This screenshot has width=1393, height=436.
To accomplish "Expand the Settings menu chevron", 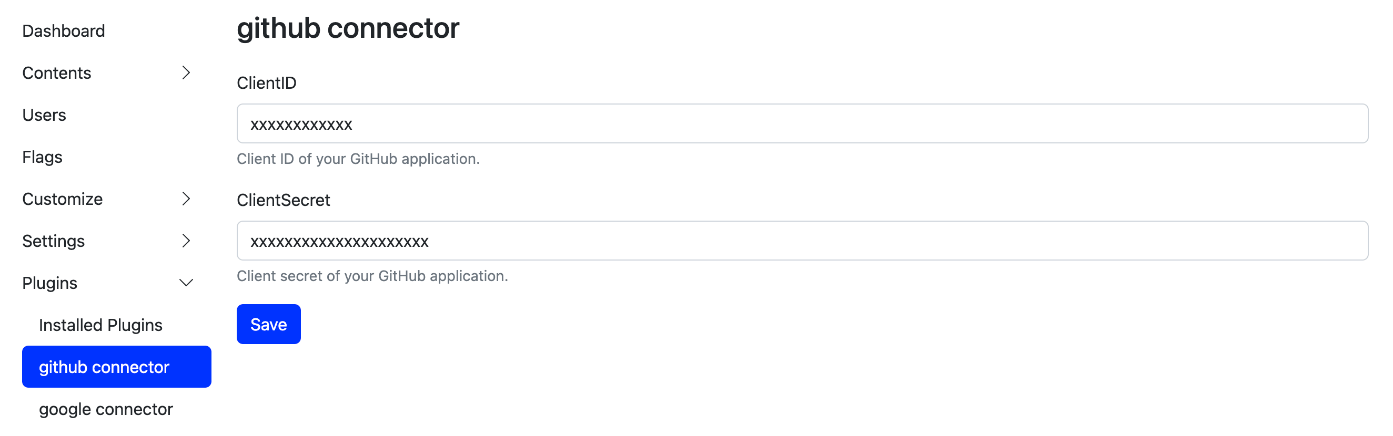I will (186, 241).
